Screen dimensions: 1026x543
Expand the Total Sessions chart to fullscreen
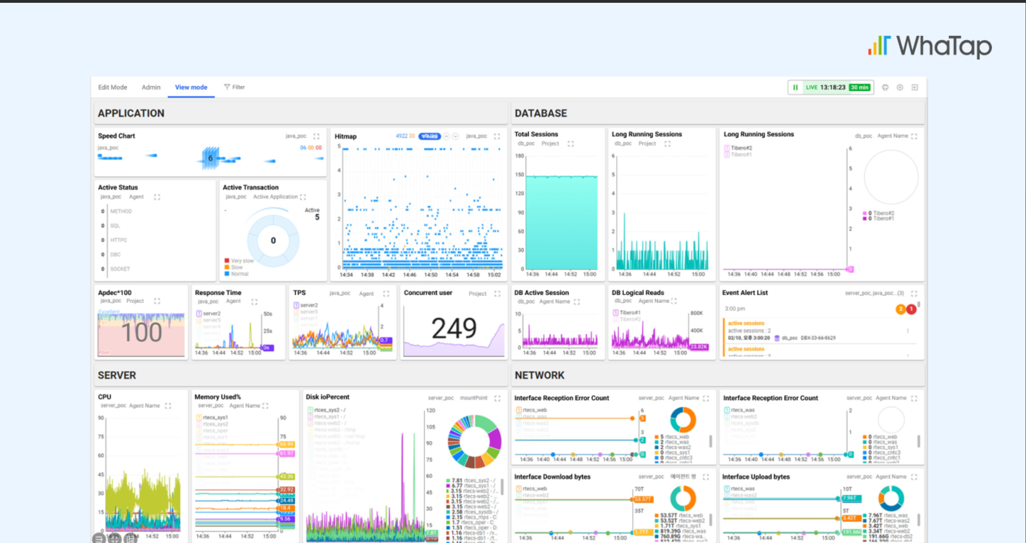[x=571, y=144]
